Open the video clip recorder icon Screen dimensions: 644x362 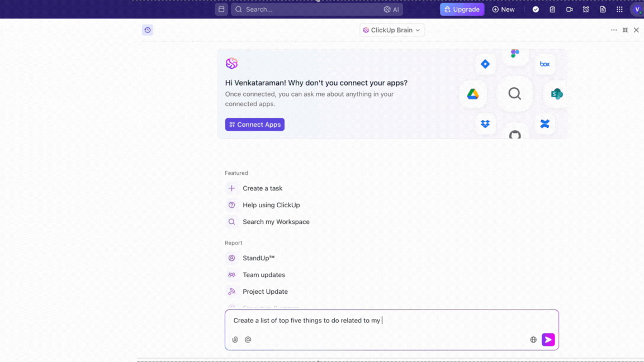569,9
